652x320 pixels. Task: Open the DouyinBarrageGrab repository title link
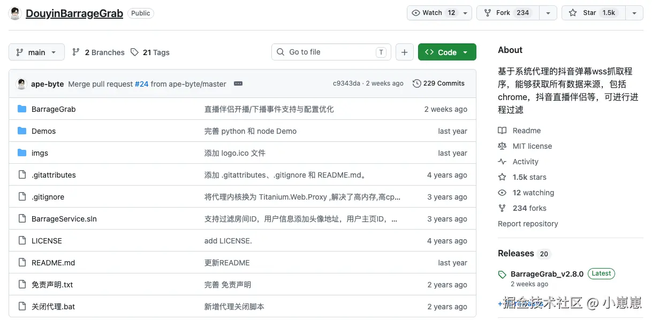pyautogui.click(x=74, y=13)
